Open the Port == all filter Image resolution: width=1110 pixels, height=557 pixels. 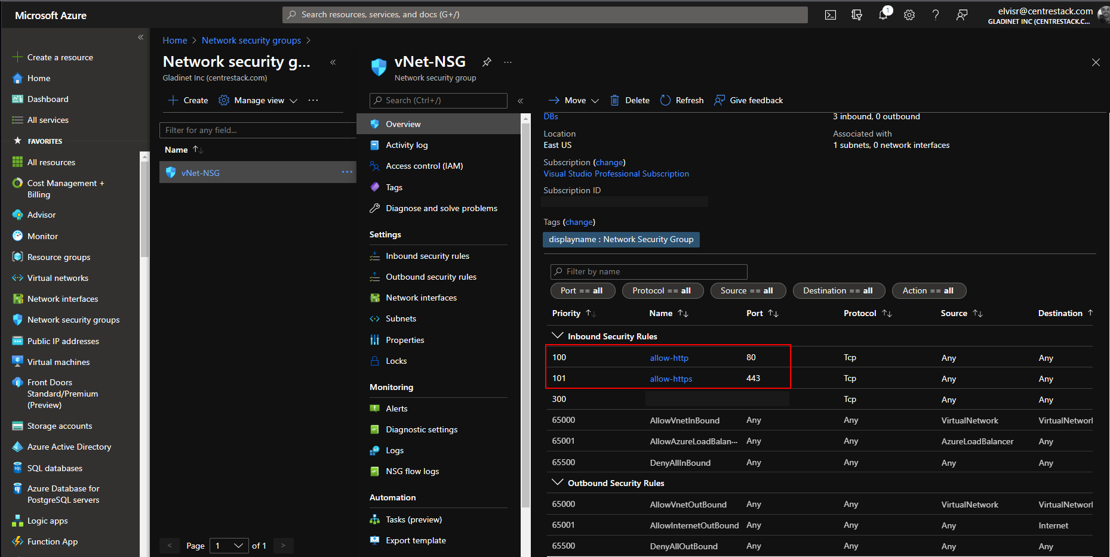tap(582, 290)
